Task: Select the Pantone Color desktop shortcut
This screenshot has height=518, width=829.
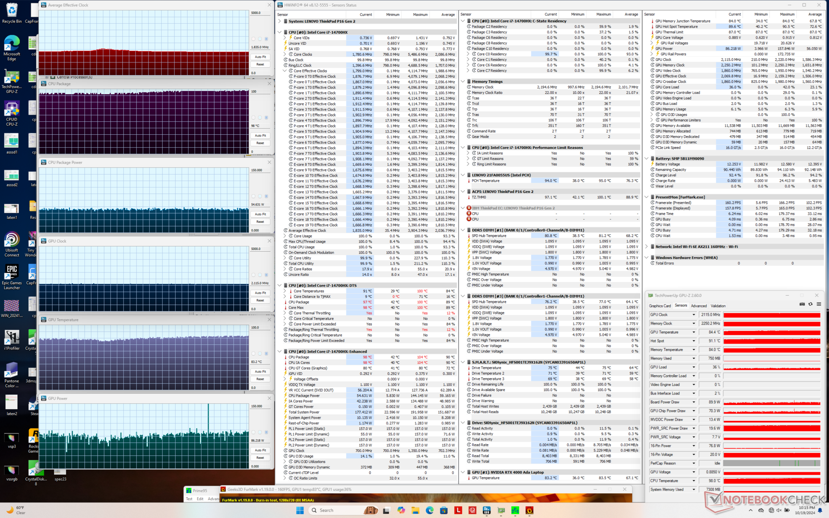Action: (x=12, y=375)
